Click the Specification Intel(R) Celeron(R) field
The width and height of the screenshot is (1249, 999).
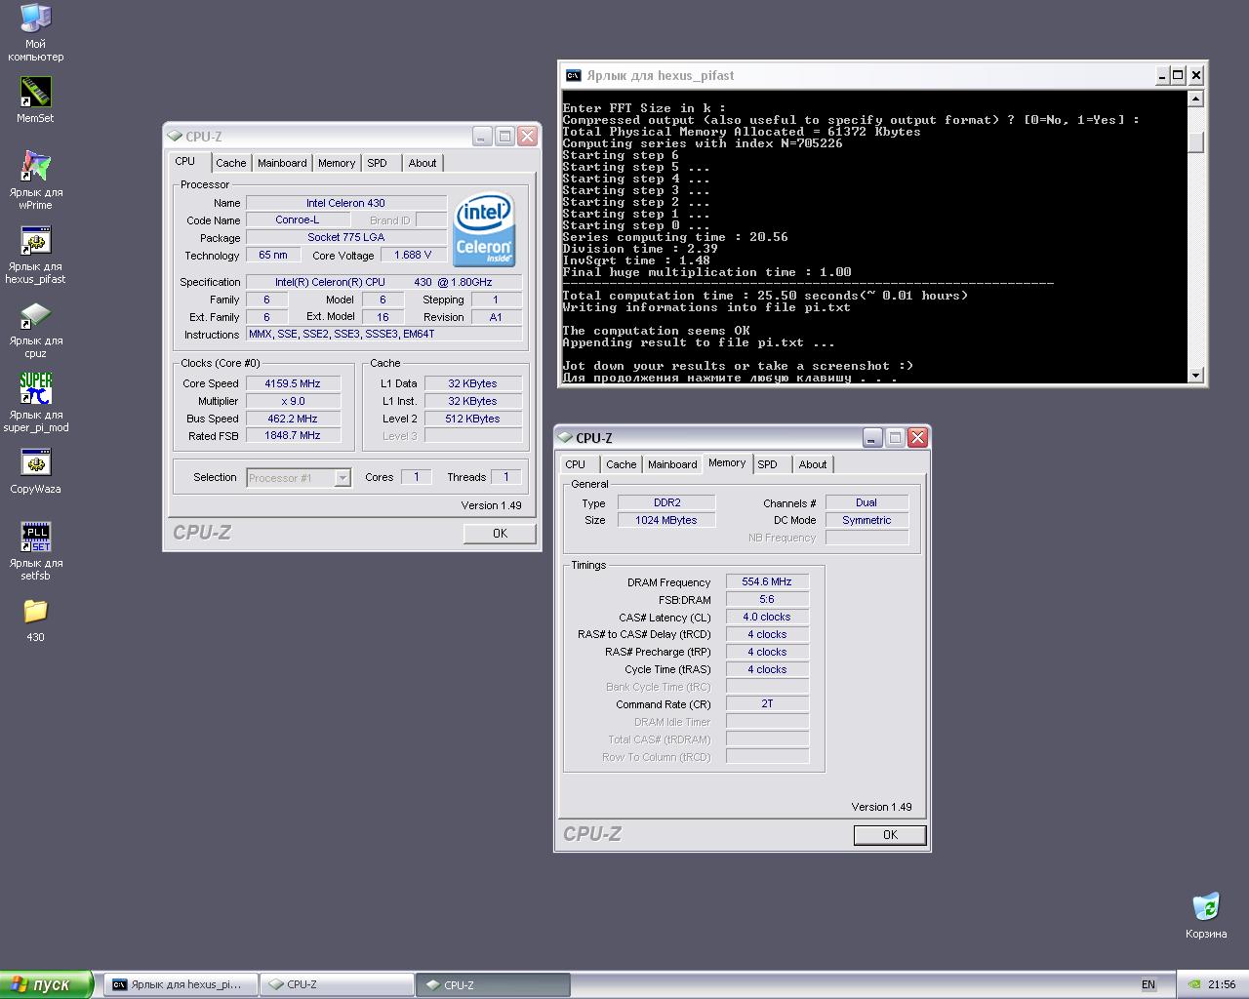[383, 282]
